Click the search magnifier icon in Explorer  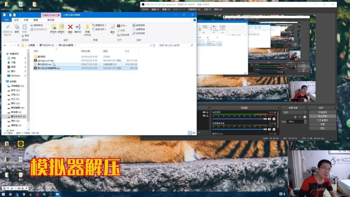192,45
